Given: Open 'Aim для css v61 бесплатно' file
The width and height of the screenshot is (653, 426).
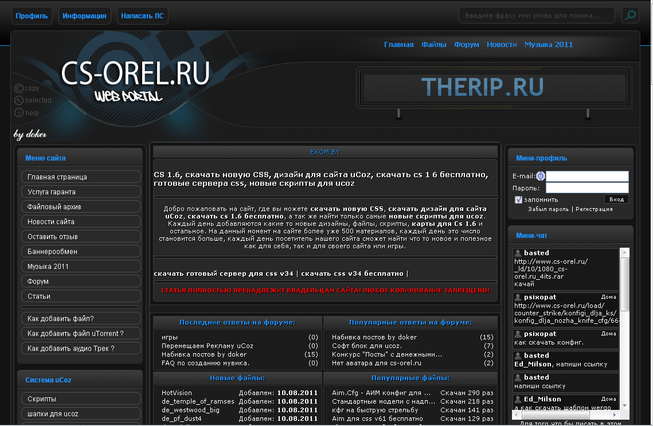Looking at the screenshot, I should (x=377, y=419).
